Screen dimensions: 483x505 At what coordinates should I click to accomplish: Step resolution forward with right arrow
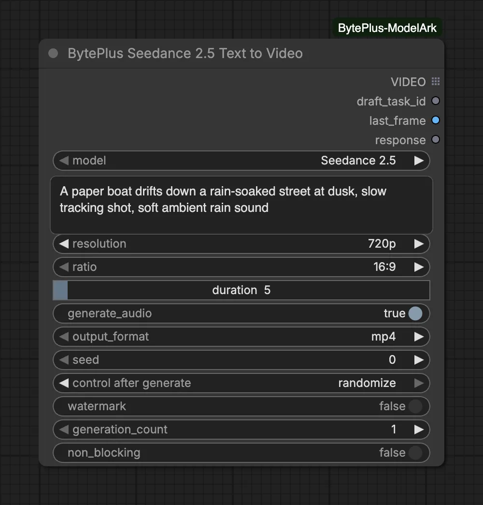tap(419, 244)
